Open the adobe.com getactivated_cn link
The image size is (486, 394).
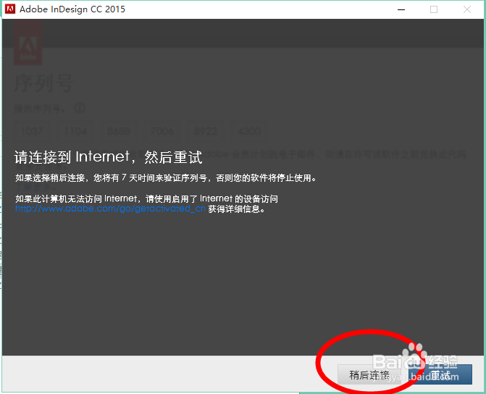click(x=110, y=209)
